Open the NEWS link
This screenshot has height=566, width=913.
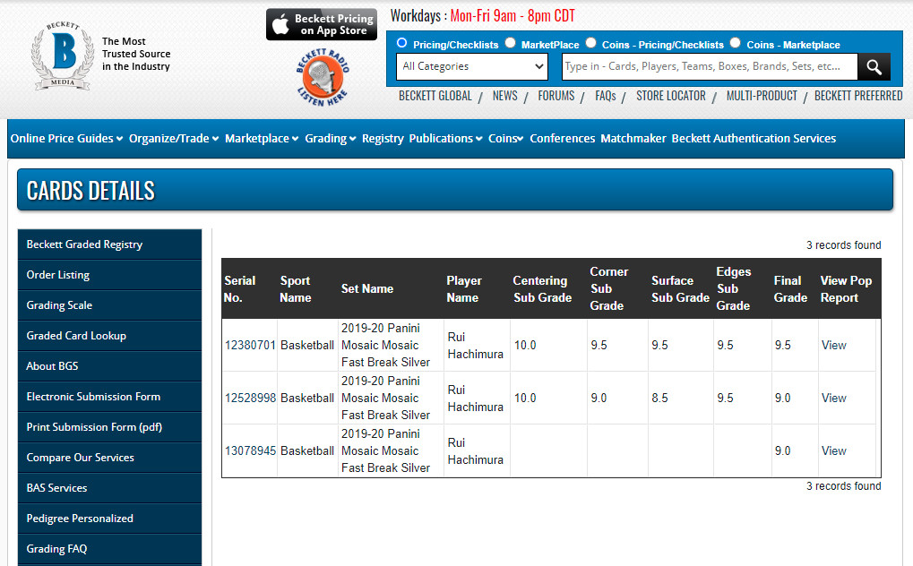pos(504,96)
